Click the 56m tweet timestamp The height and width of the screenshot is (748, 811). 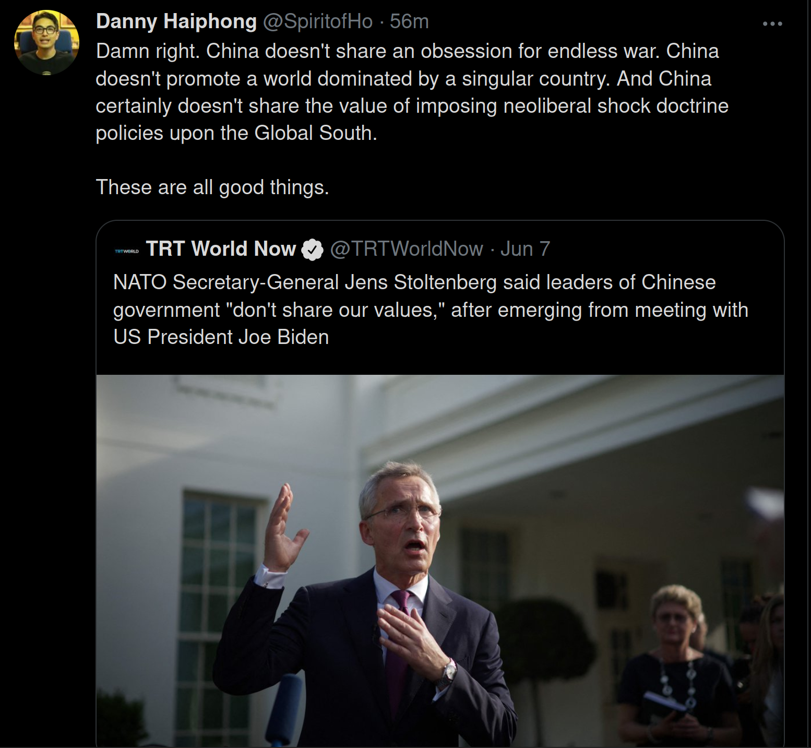pyautogui.click(x=410, y=21)
